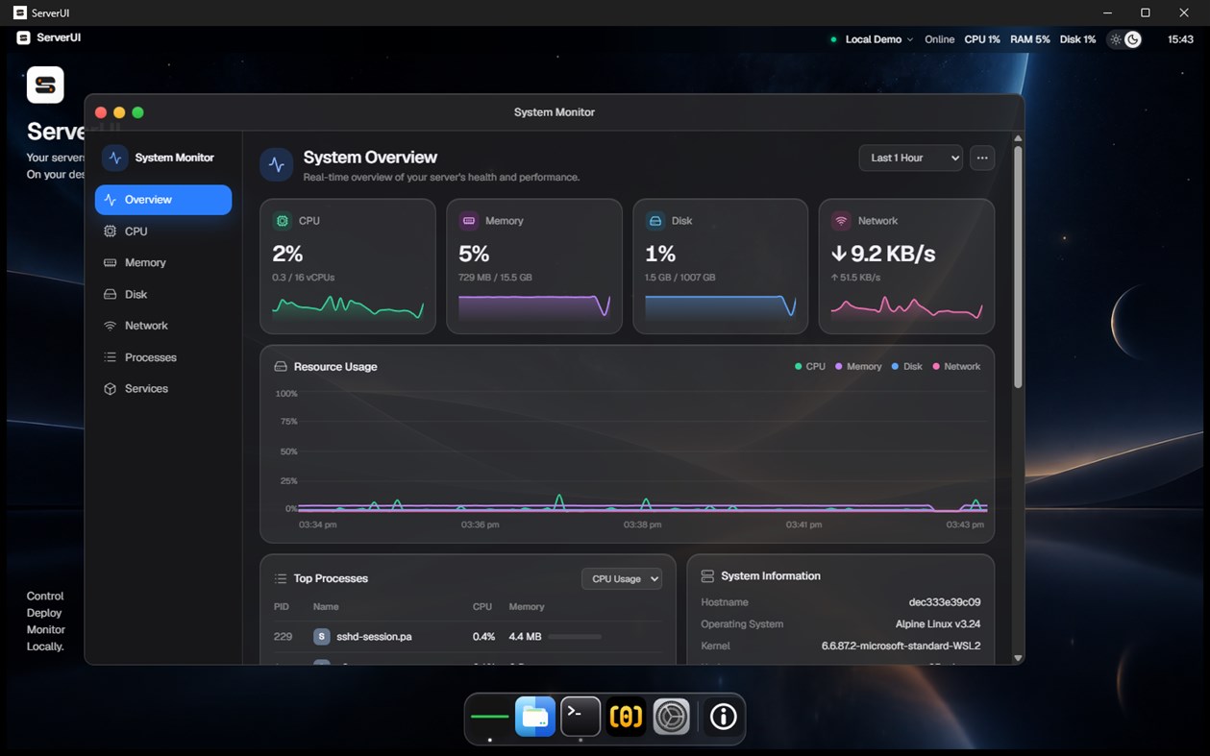Click the Alpine Linux v3.24 value
The height and width of the screenshot is (756, 1210).
click(x=938, y=624)
